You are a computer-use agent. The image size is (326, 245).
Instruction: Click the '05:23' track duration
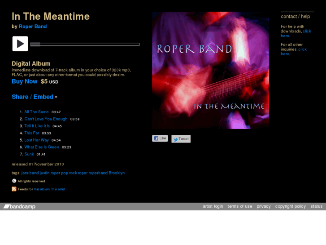point(66,147)
